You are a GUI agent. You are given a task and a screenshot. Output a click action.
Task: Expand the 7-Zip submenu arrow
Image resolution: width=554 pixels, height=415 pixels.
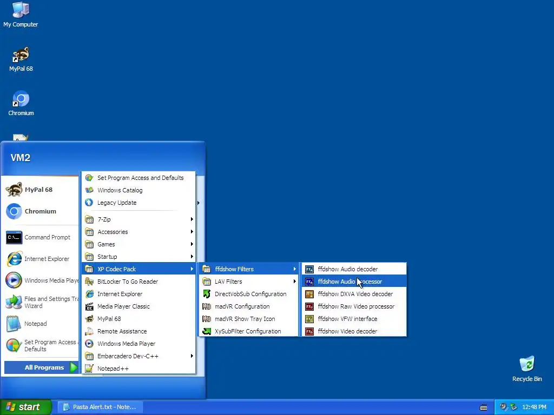click(192, 219)
